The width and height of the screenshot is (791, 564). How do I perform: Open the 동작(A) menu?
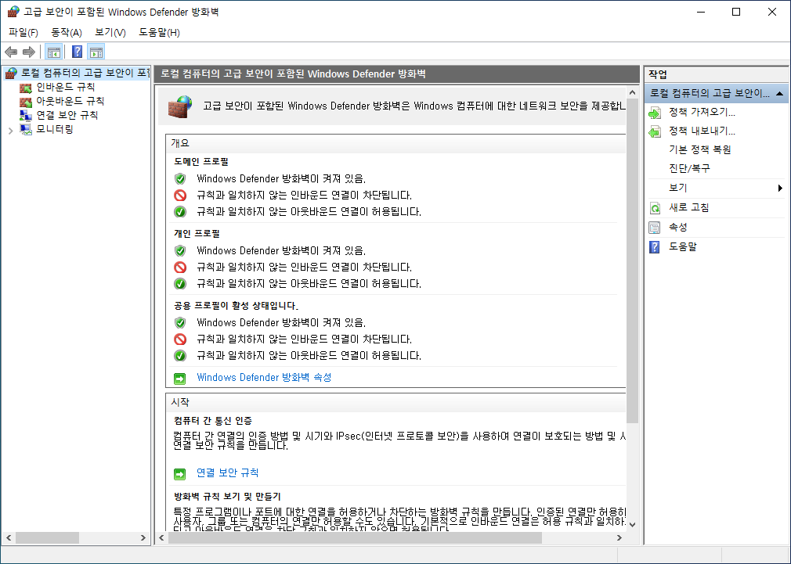coord(67,32)
